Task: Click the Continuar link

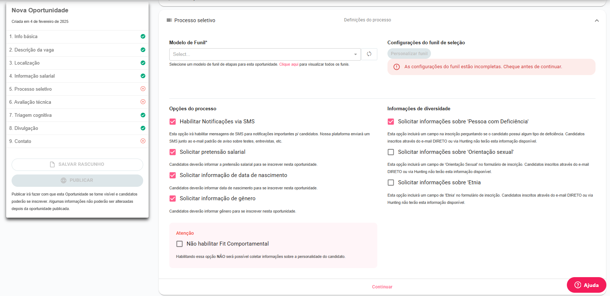Action: tap(382, 287)
